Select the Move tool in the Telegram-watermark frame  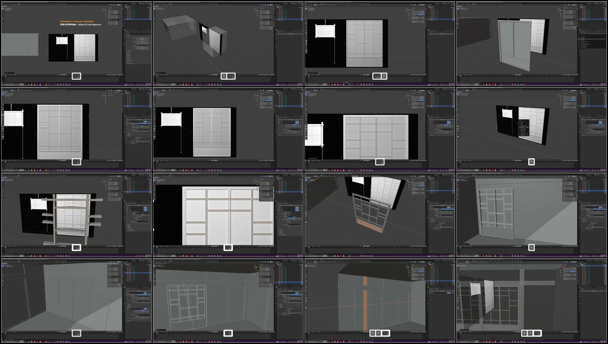3,13
